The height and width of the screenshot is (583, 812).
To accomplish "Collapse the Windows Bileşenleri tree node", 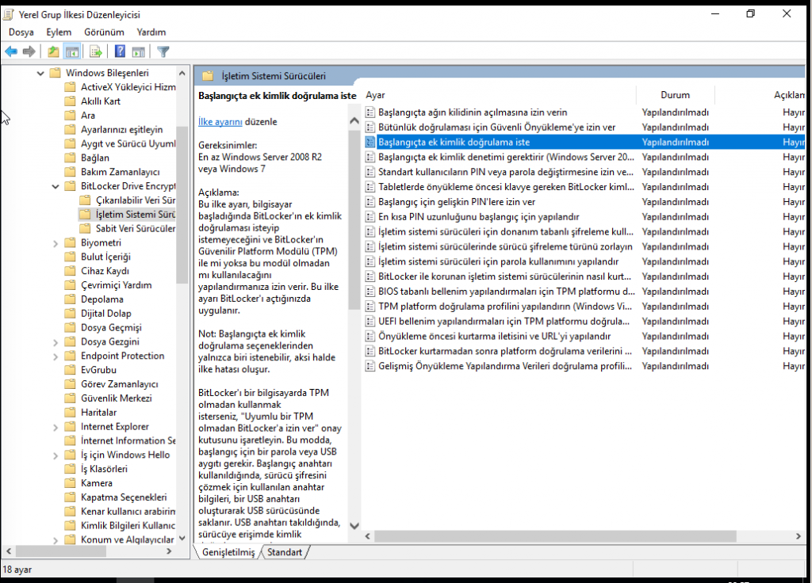I will (x=40, y=73).
